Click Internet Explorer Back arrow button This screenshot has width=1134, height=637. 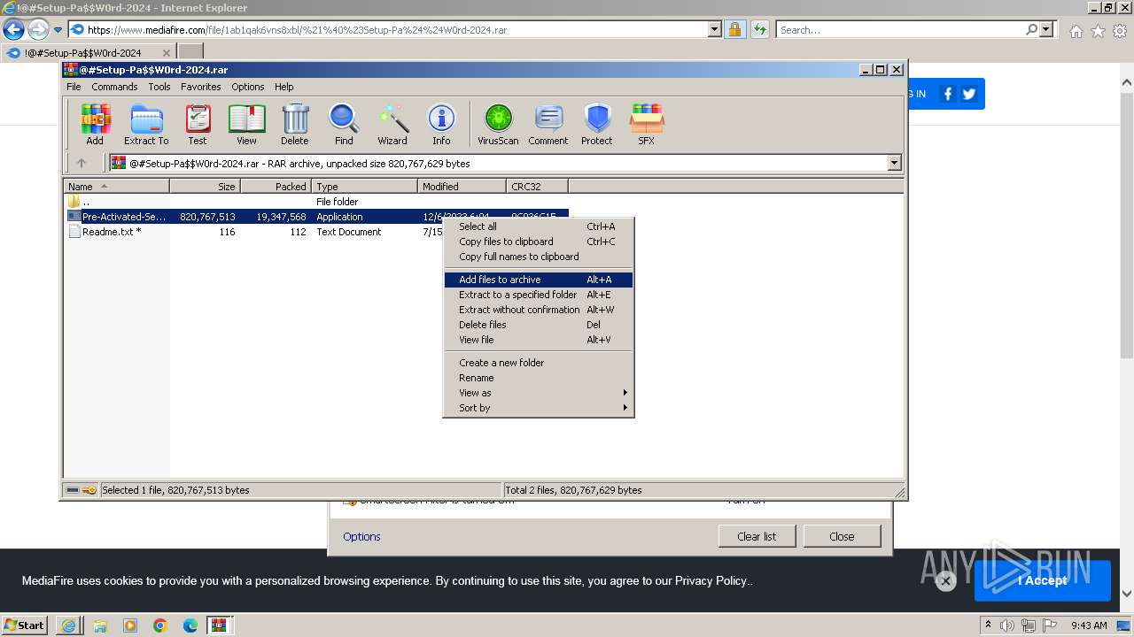(x=13, y=30)
